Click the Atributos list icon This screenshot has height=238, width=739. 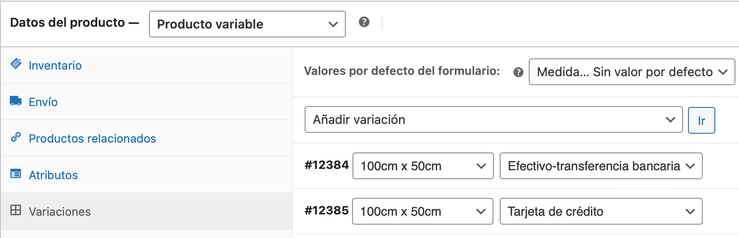click(16, 174)
